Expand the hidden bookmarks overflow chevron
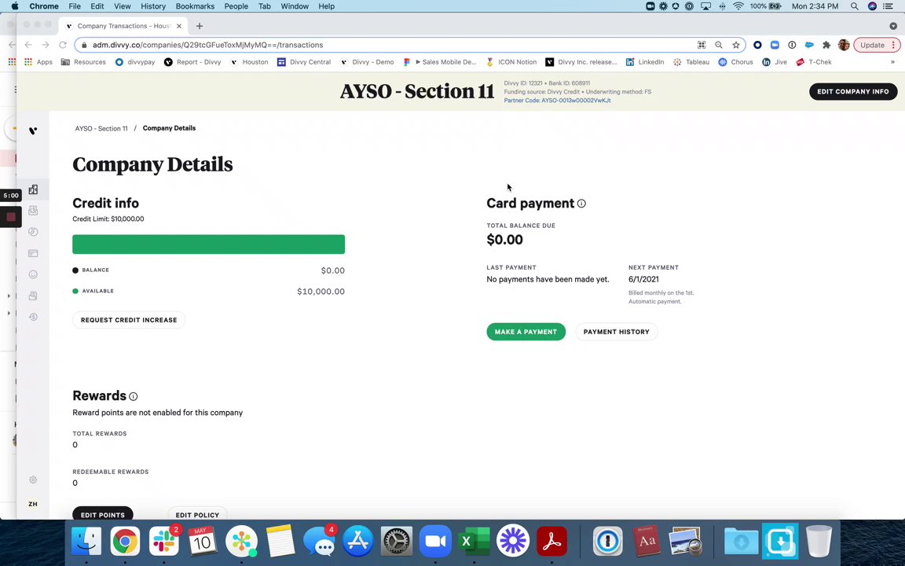Viewport: 905px width, 566px height. tap(892, 62)
